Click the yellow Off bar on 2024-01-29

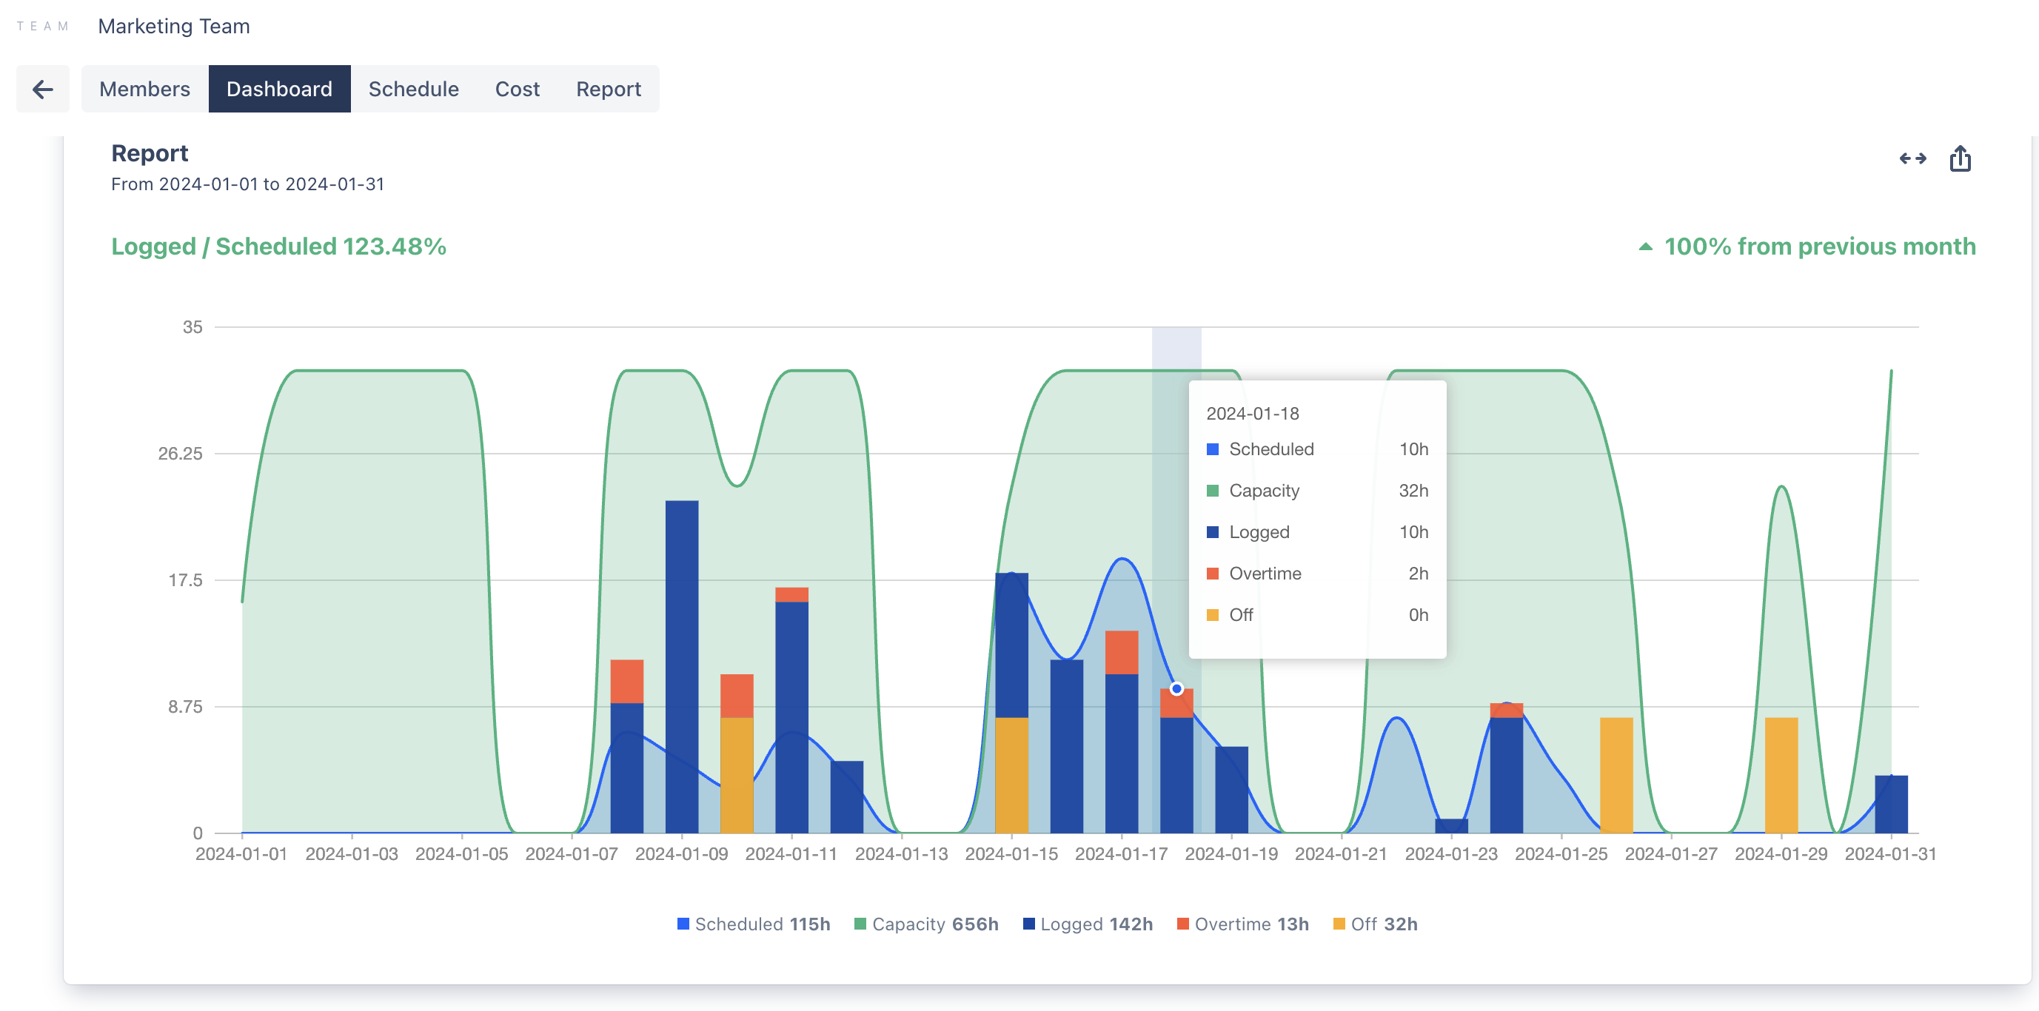point(1781,775)
